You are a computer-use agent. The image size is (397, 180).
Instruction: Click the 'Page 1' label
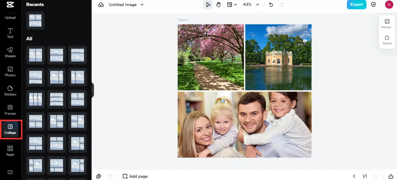[x=183, y=20]
